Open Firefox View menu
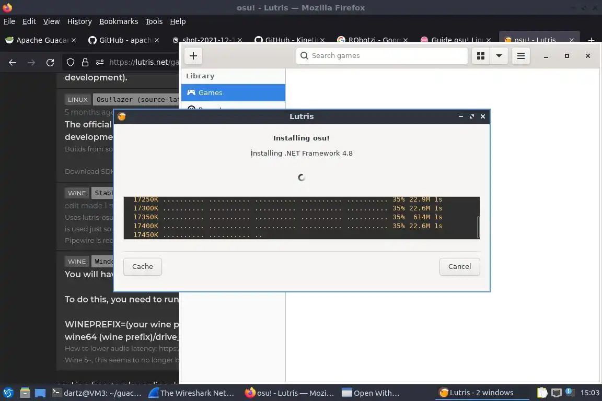This screenshot has height=401, width=602. (x=51, y=21)
